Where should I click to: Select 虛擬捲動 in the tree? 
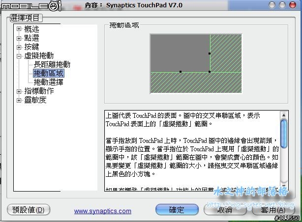point(39,55)
